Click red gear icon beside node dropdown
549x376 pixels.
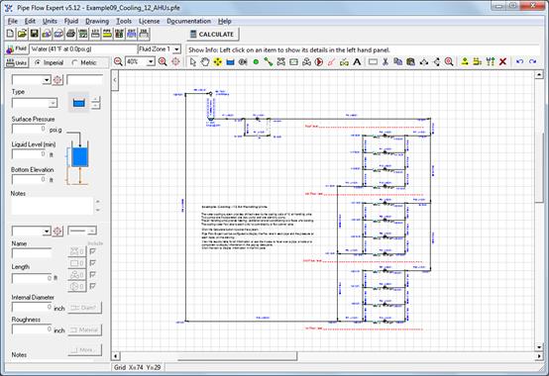(x=57, y=80)
